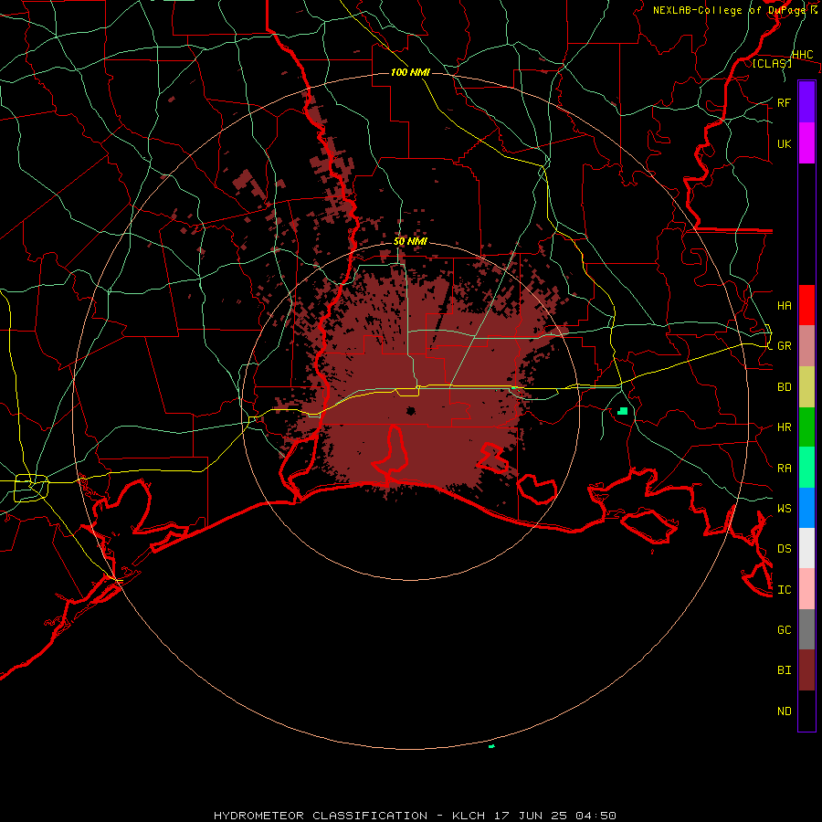The width and height of the screenshot is (822, 822).
Task: Click the UK magenta legend swatch
Action: 806,143
